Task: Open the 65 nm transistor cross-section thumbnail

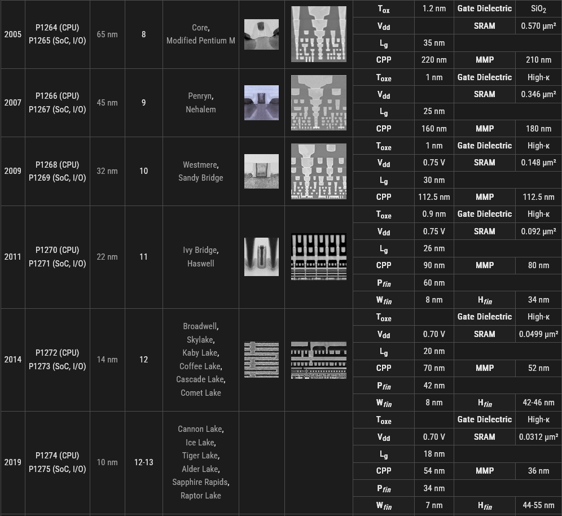Action: pyautogui.click(x=261, y=34)
